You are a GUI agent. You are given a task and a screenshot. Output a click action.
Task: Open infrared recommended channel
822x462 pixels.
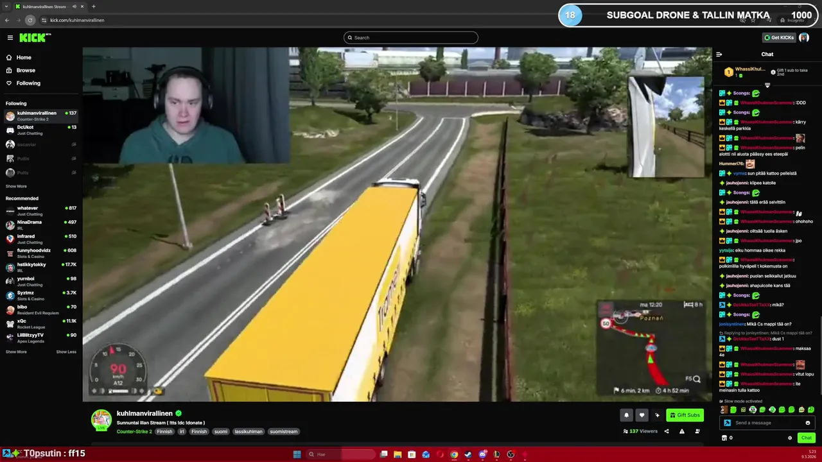pos(40,239)
